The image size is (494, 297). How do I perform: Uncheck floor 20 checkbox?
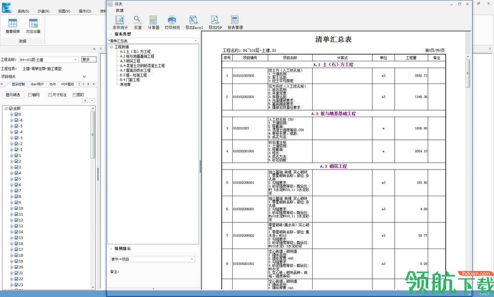[x=16, y=267]
